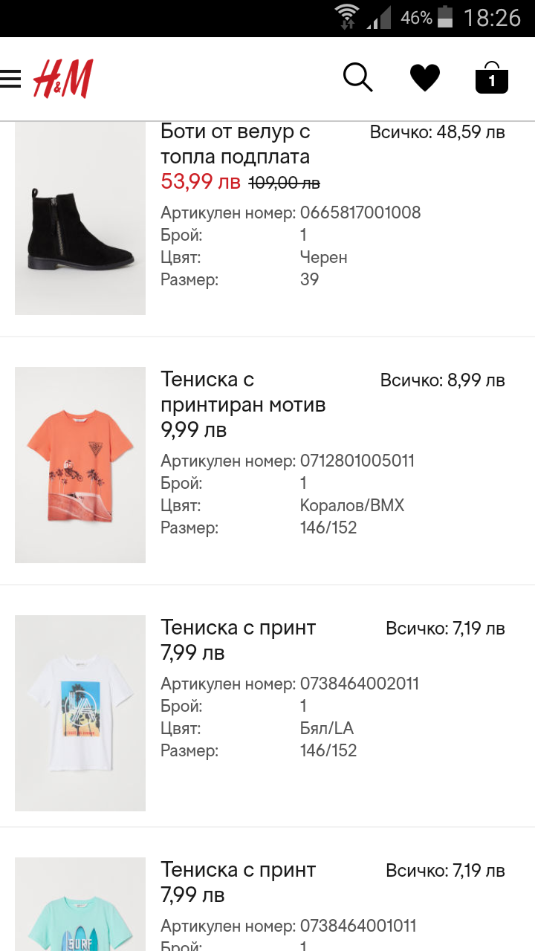Tap the H&M logo
This screenshot has height=951, width=535.
tap(63, 79)
